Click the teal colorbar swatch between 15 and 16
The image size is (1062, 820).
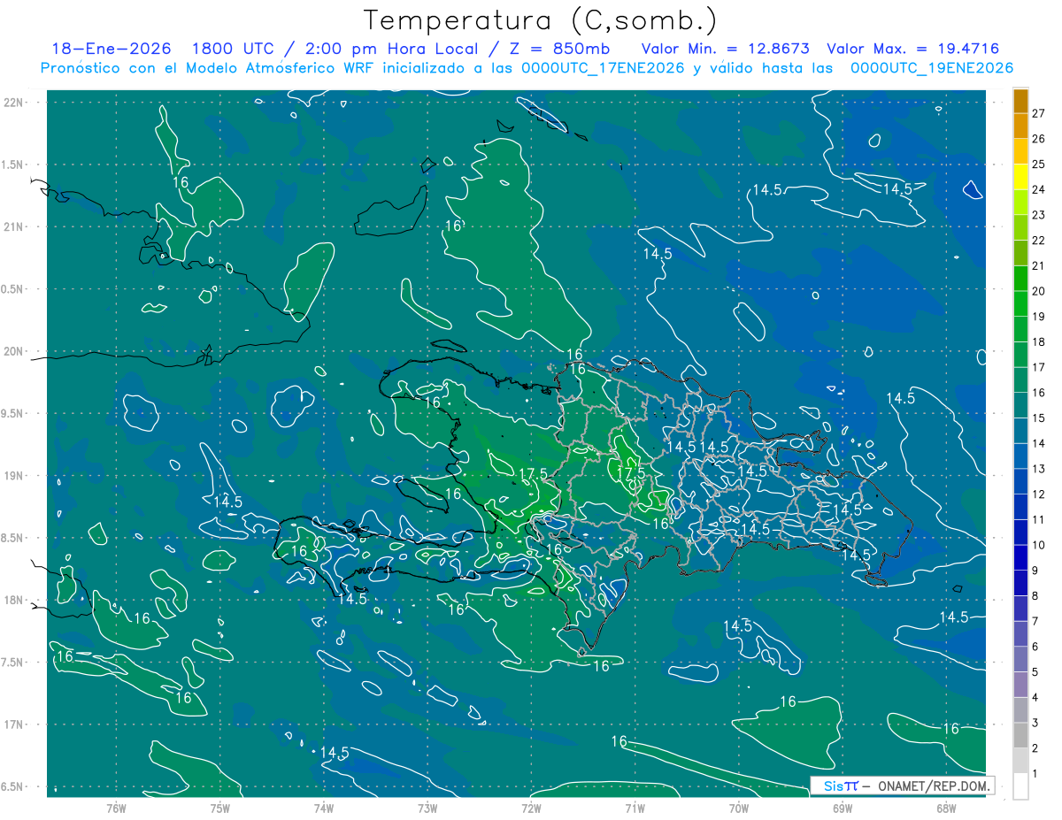pos(1020,405)
